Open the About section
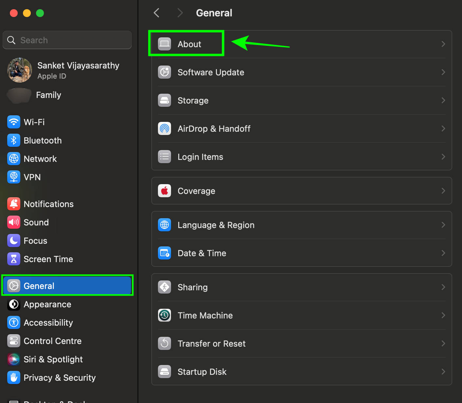The image size is (462, 403). pyautogui.click(x=189, y=44)
